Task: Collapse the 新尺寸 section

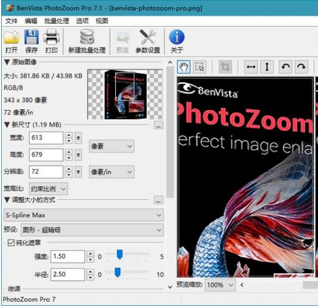Action: tap(7, 125)
